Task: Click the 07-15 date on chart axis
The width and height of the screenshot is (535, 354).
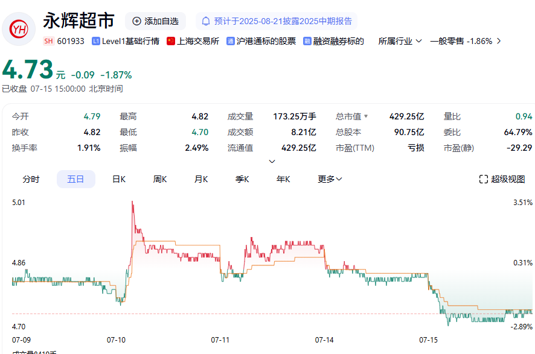Action: pyautogui.click(x=428, y=340)
